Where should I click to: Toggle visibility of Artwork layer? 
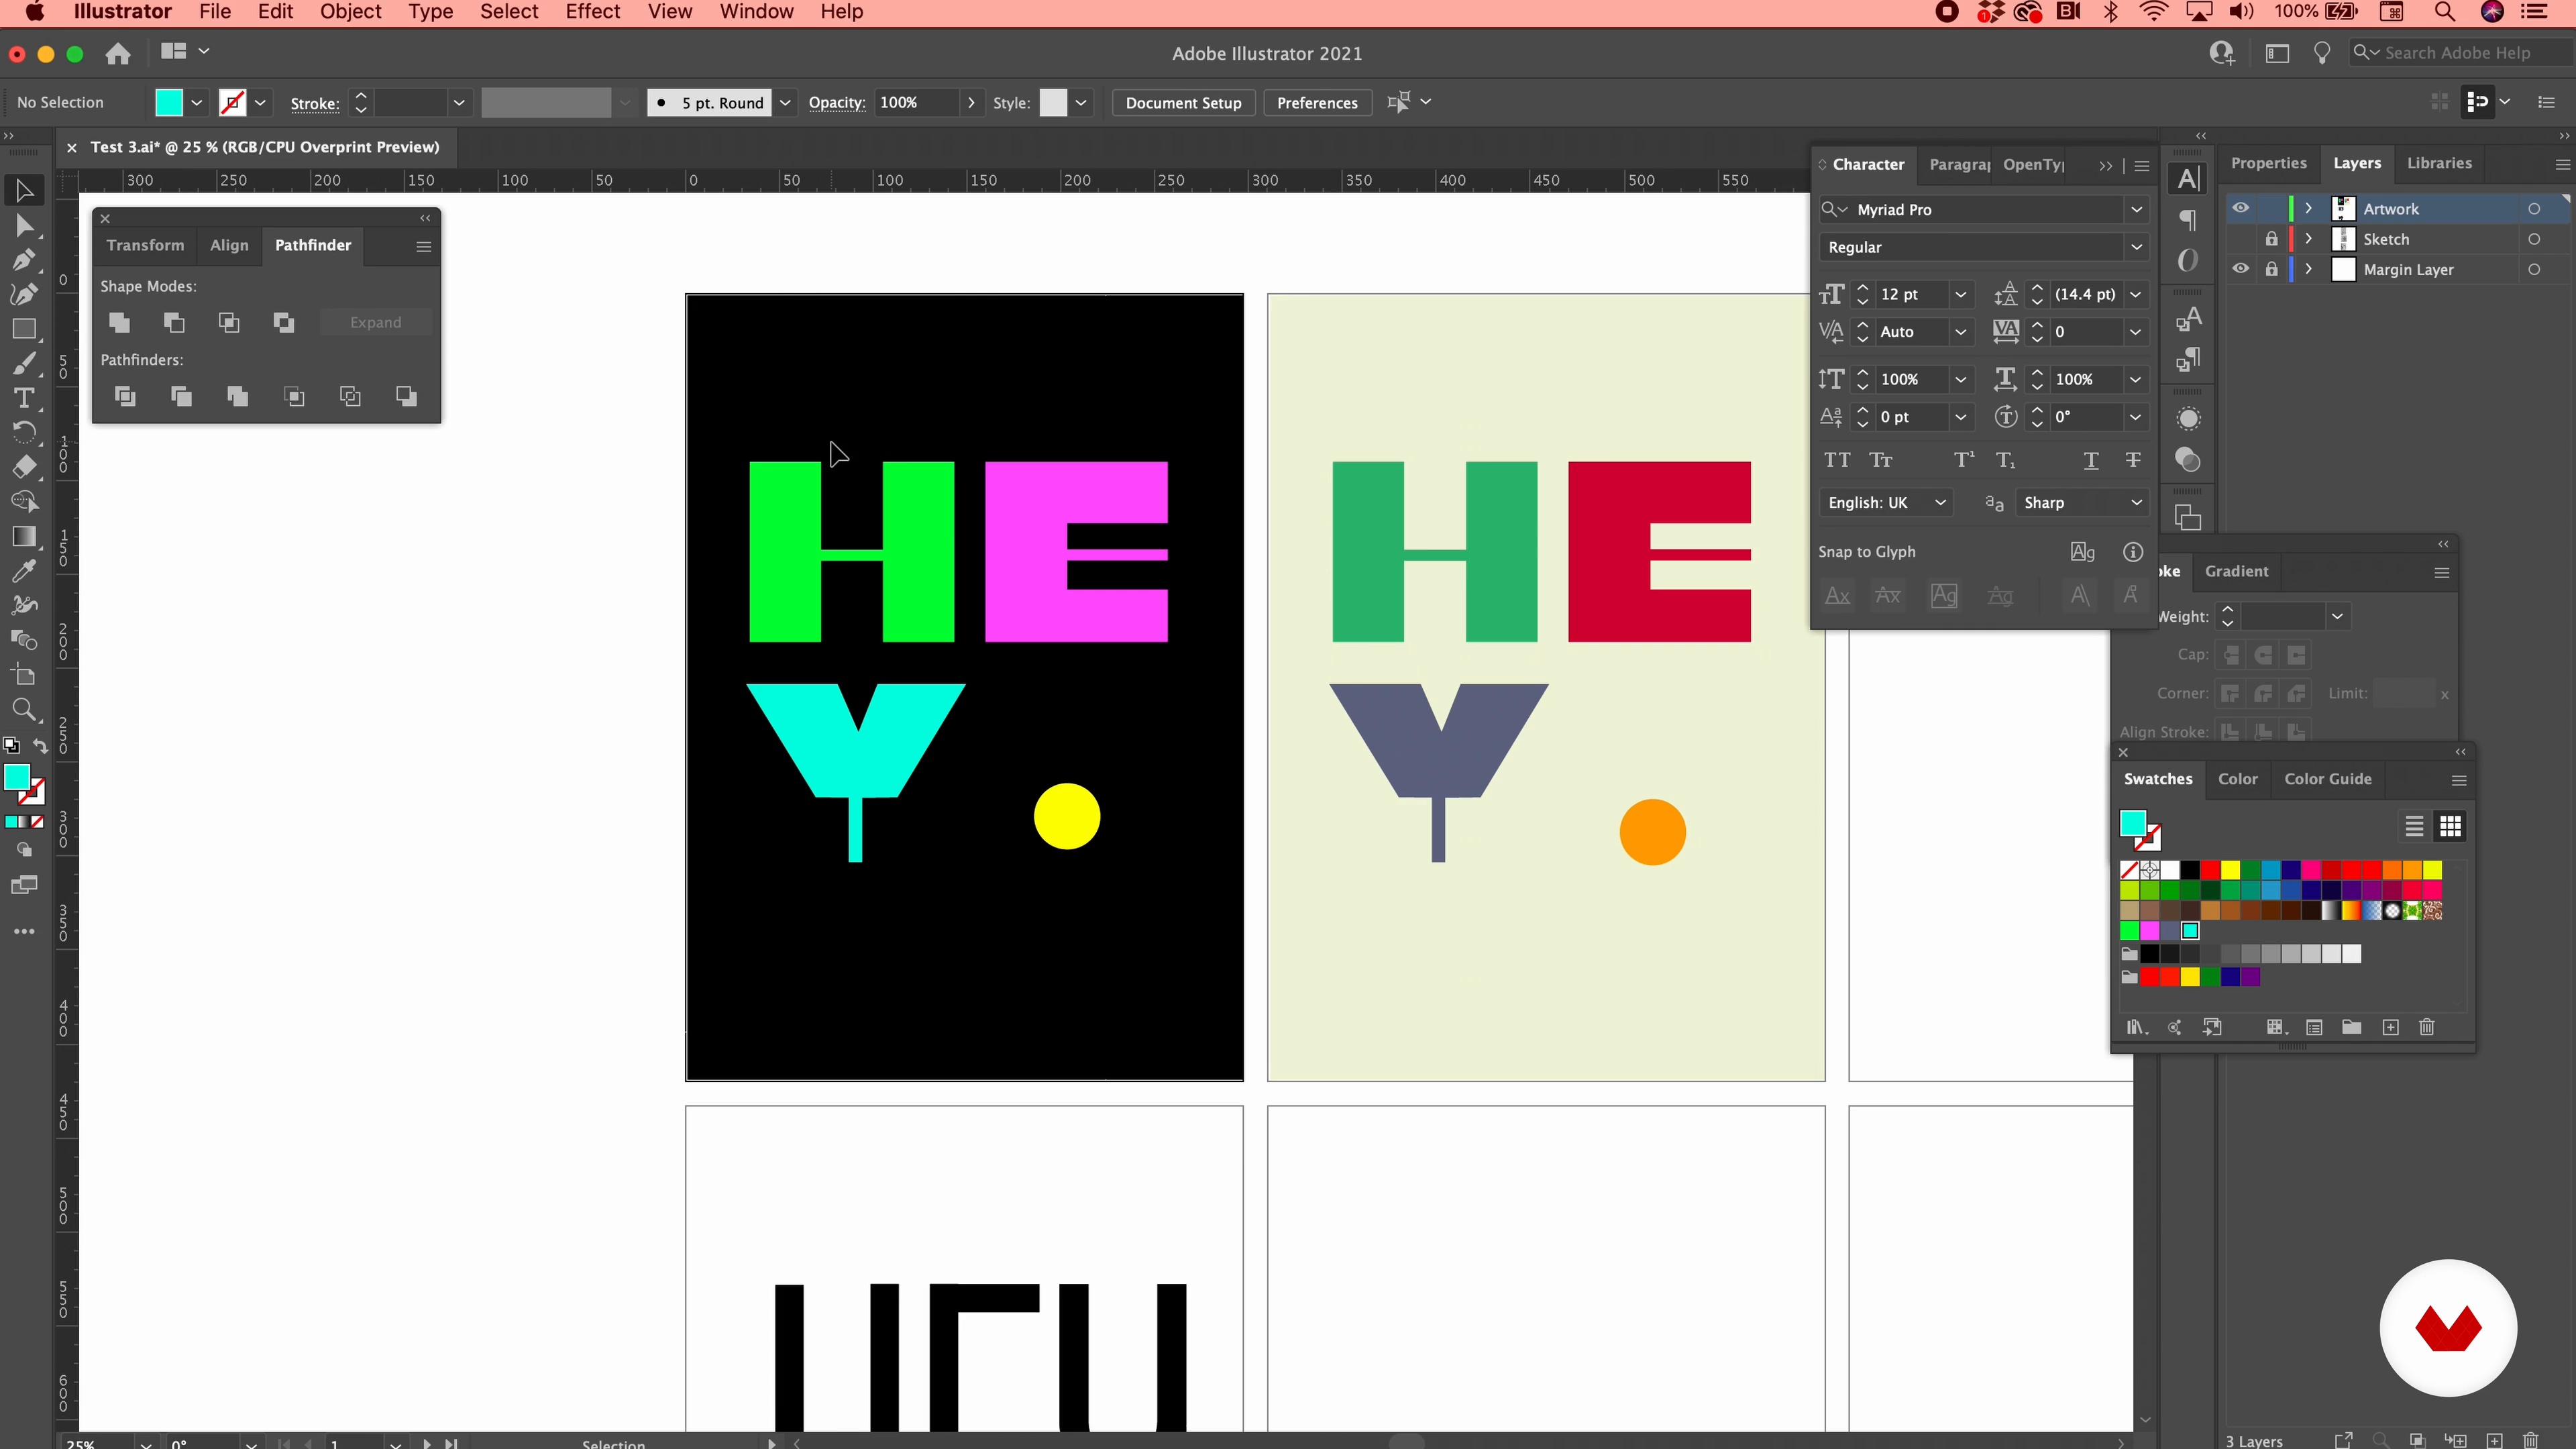click(x=2240, y=208)
